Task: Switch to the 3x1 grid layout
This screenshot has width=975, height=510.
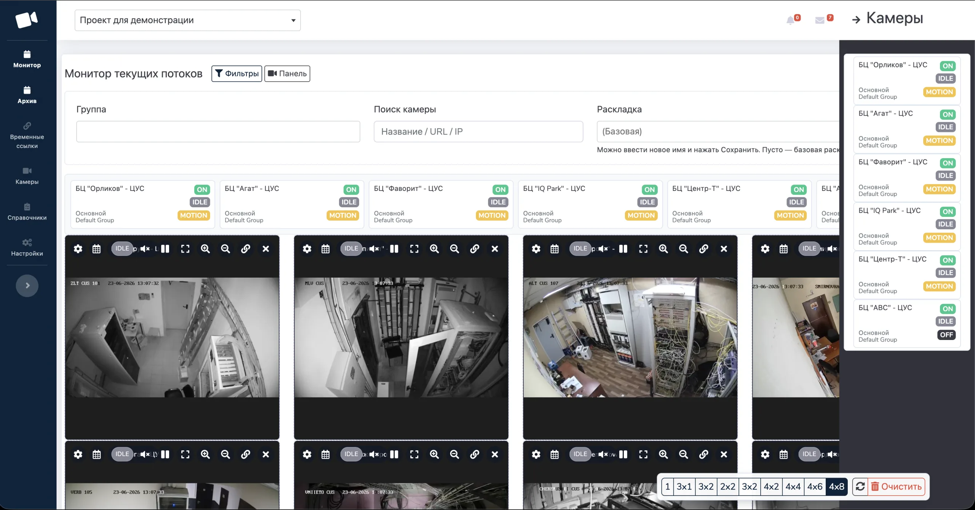Action: [684, 486]
